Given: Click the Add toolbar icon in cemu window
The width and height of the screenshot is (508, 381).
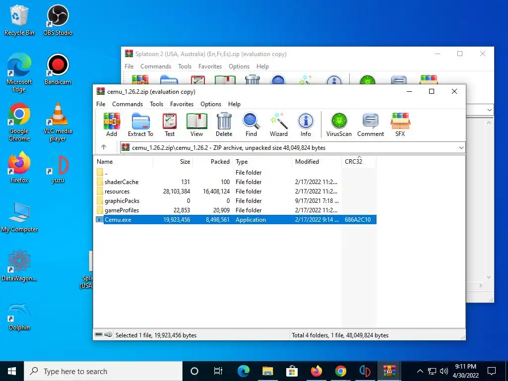Looking at the screenshot, I should (x=112, y=125).
